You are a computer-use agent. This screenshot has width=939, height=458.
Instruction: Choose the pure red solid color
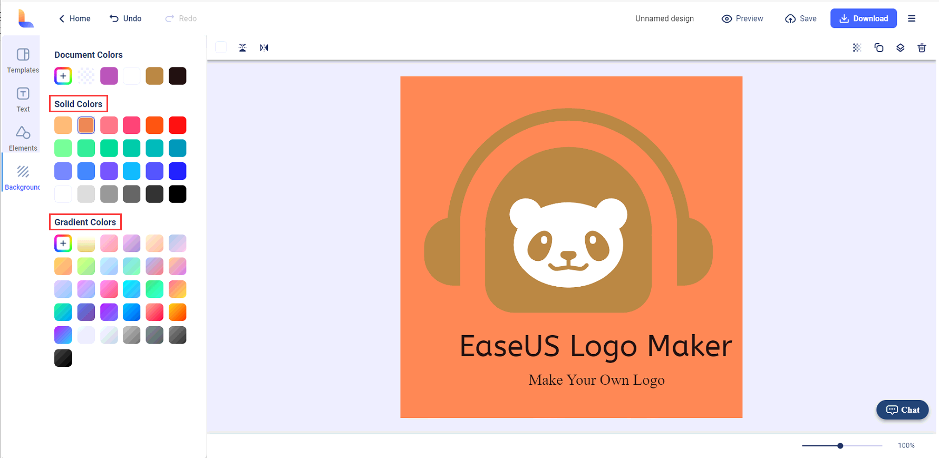178,125
